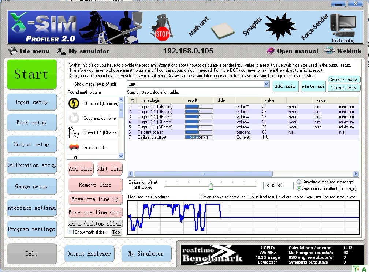Go to Output setup
The width and height of the screenshot is (369, 272).
click(x=32, y=144)
